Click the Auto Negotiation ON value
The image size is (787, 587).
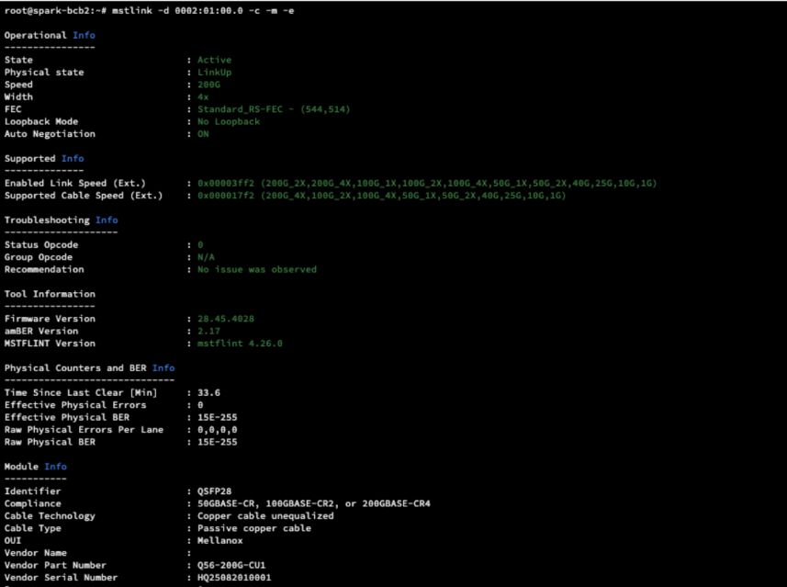[x=203, y=133]
